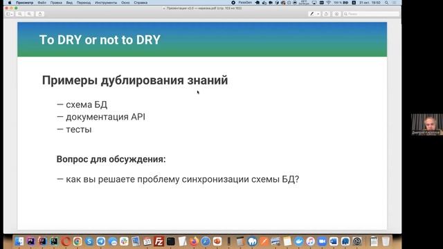
Task: Open Safari from the dock
Action: pos(206,241)
